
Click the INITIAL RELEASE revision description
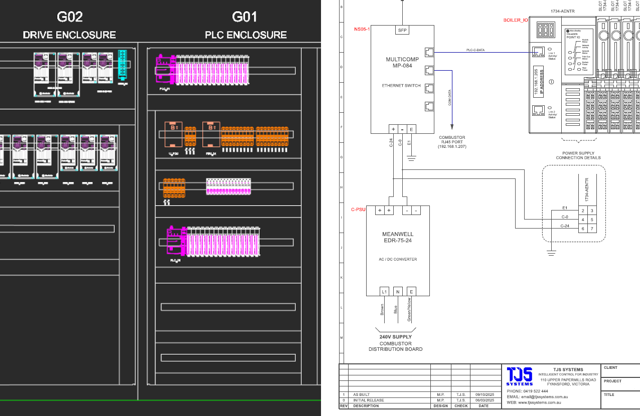pos(369,400)
